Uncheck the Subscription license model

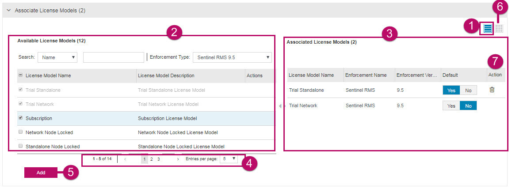[x=20, y=118]
